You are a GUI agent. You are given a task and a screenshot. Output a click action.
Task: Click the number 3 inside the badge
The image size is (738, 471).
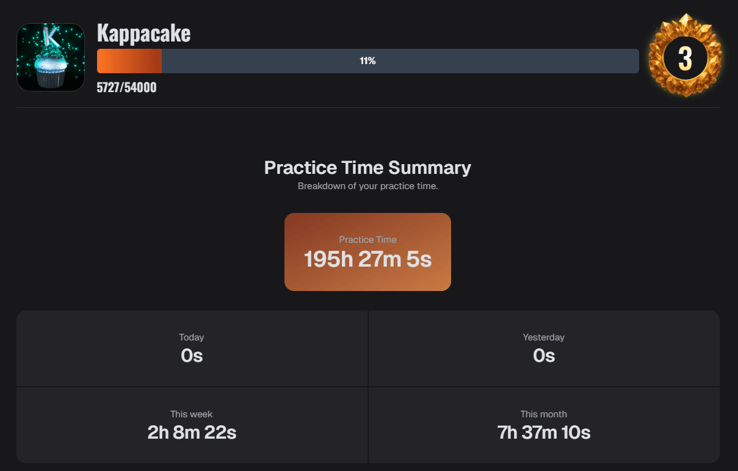pos(686,57)
